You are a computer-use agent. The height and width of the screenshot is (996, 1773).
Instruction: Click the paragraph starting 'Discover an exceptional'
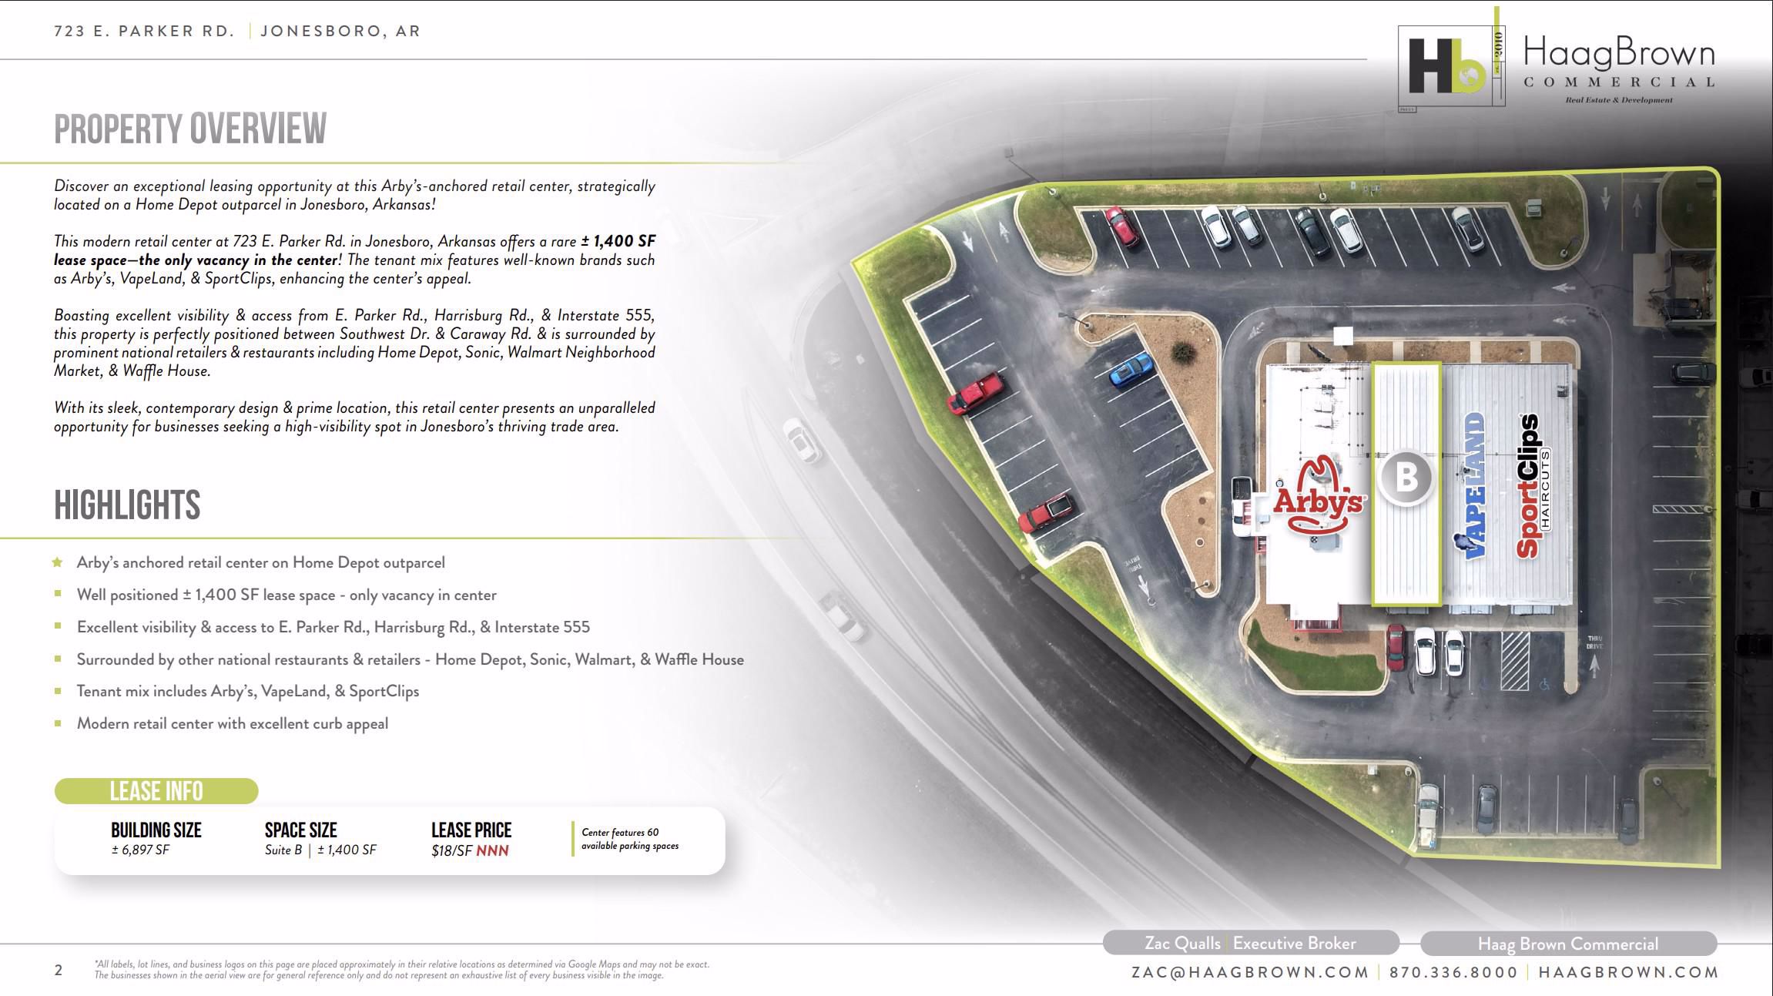[x=354, y=195]
